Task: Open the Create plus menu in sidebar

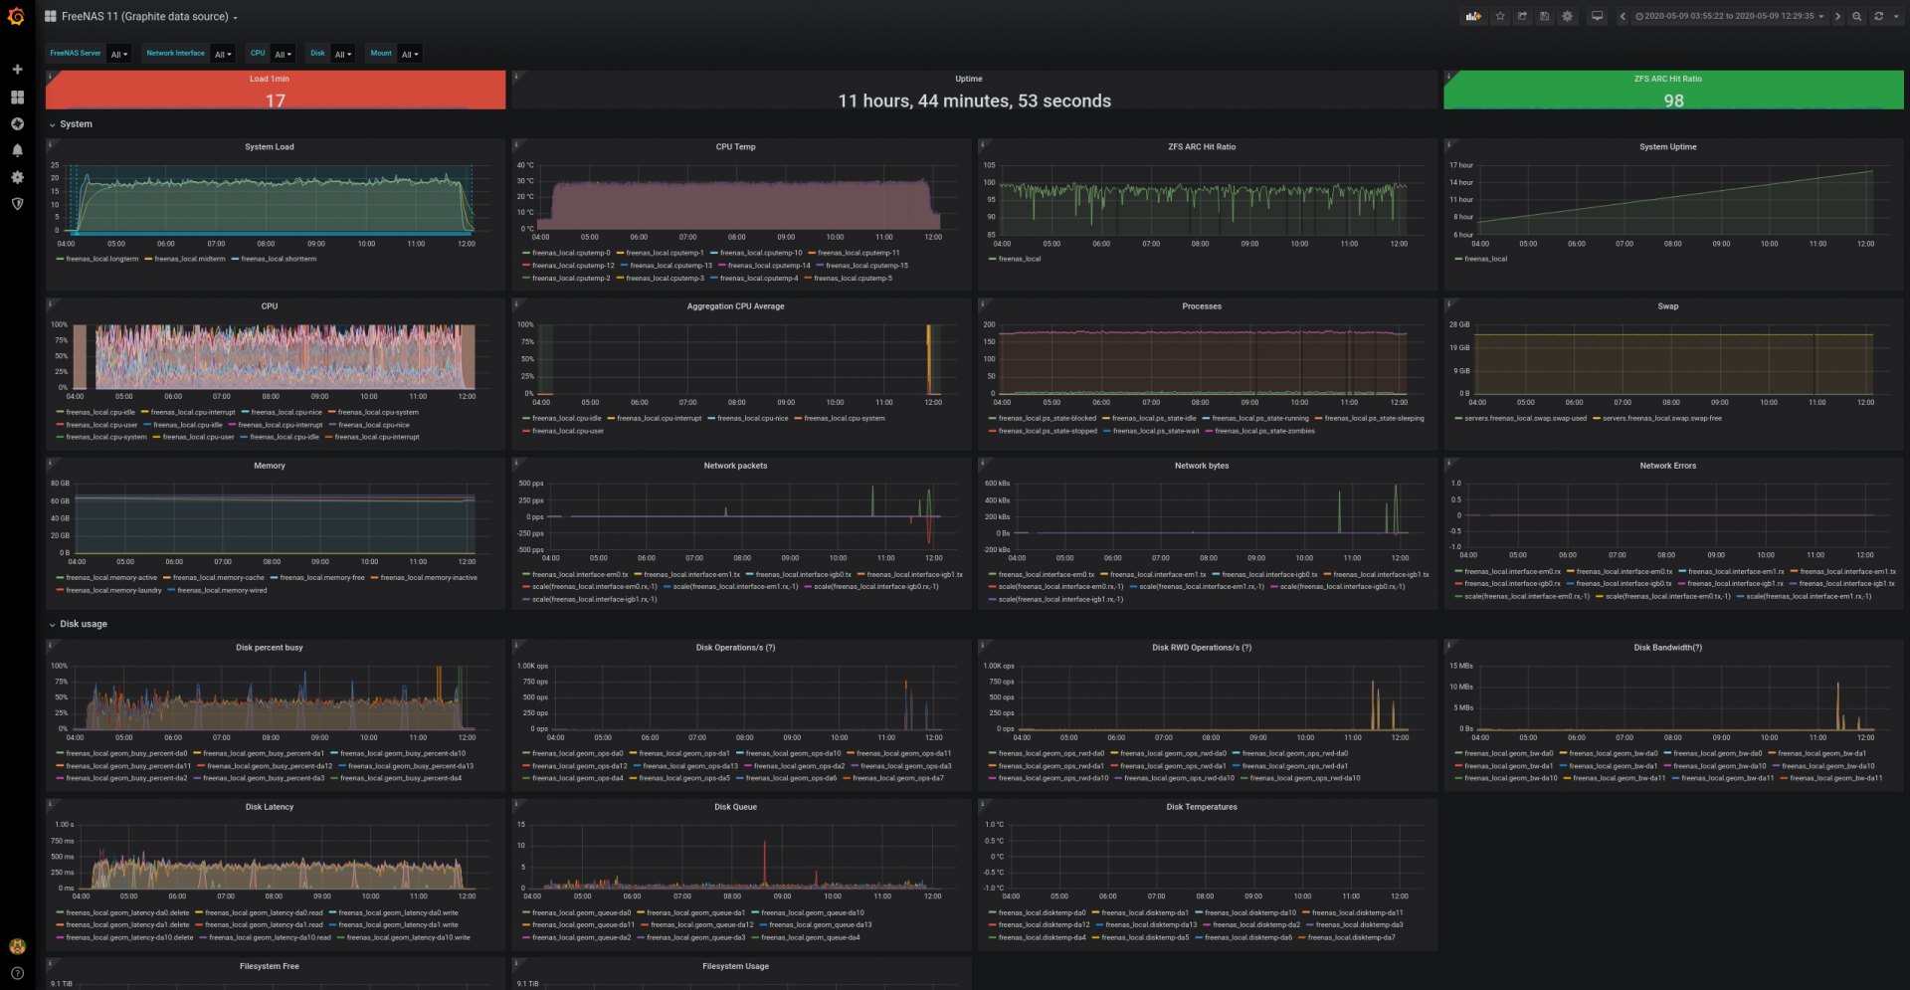Action: (x=17, y=70)
